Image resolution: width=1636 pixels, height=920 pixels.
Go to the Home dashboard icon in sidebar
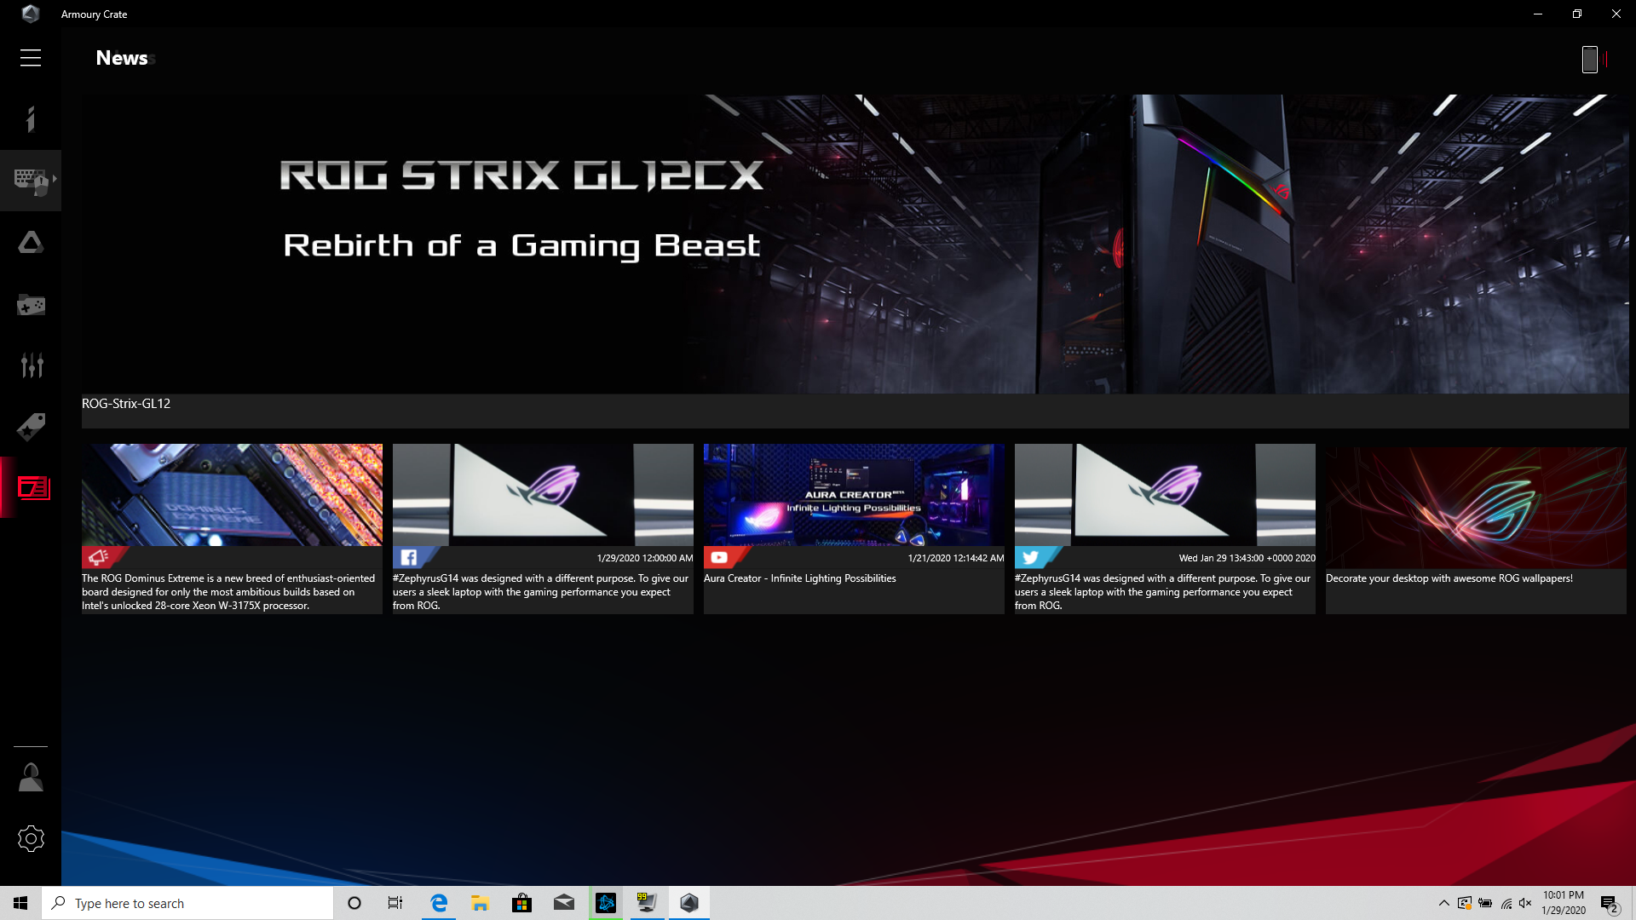pos(31,118)
